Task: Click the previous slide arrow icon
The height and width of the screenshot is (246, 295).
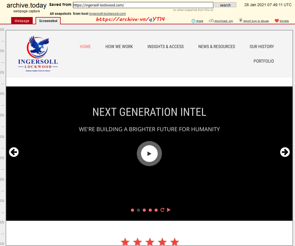Action: pos(14,152)
